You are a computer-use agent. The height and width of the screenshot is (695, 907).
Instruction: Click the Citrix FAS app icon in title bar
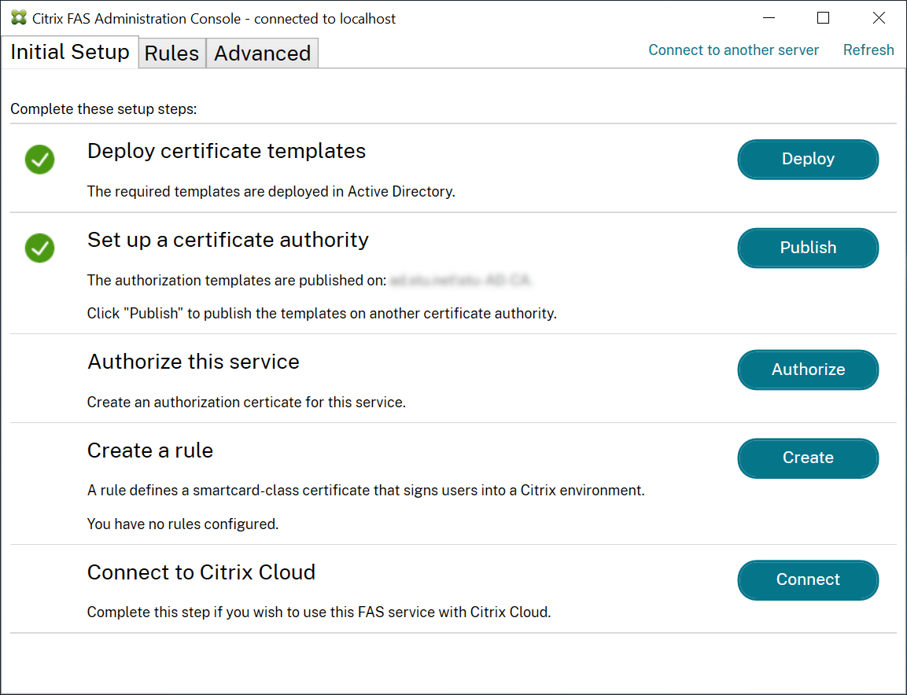[x=19, y=17]
